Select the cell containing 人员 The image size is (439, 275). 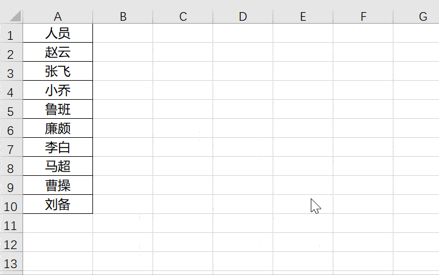(58, 33)
